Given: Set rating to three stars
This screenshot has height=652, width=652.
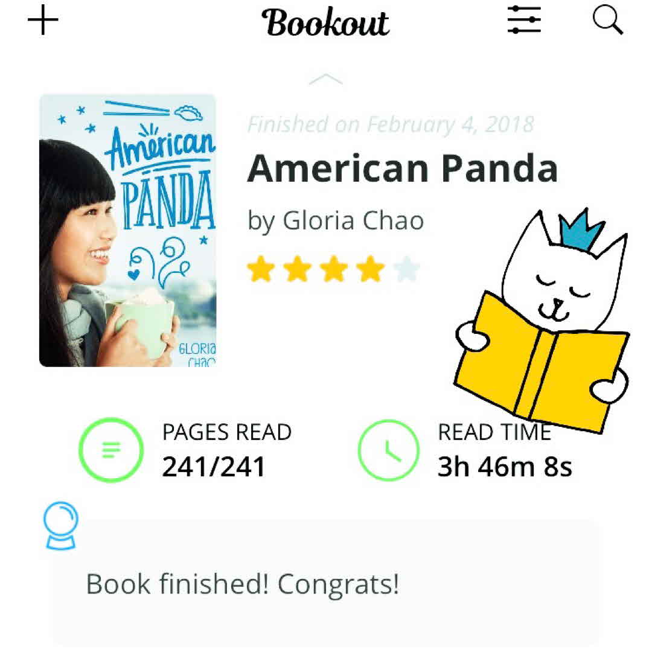Looking at the screenshot, I should click(334, 269).
